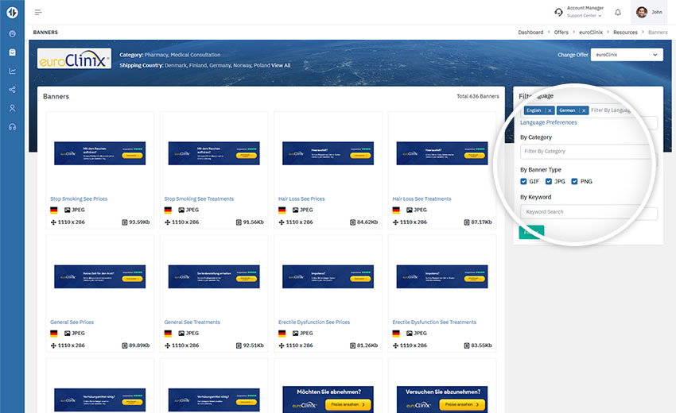Click dimensions icon on General See Prices card
This screenshot has width=676, height=413.
coord(53,345)
